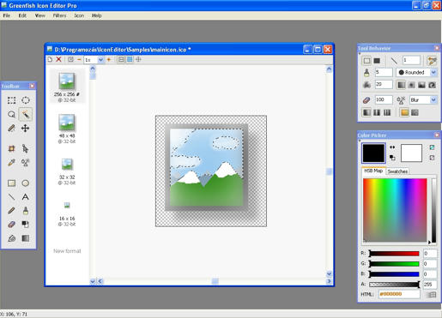Click the New Page icon in document toolbar
Image resolution: width=442 pixels, height=318 pixels.
pyautogui.click(x=50, y=59)
